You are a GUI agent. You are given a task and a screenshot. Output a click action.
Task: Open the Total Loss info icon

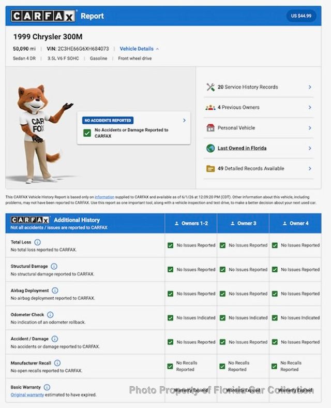[37, 242]
